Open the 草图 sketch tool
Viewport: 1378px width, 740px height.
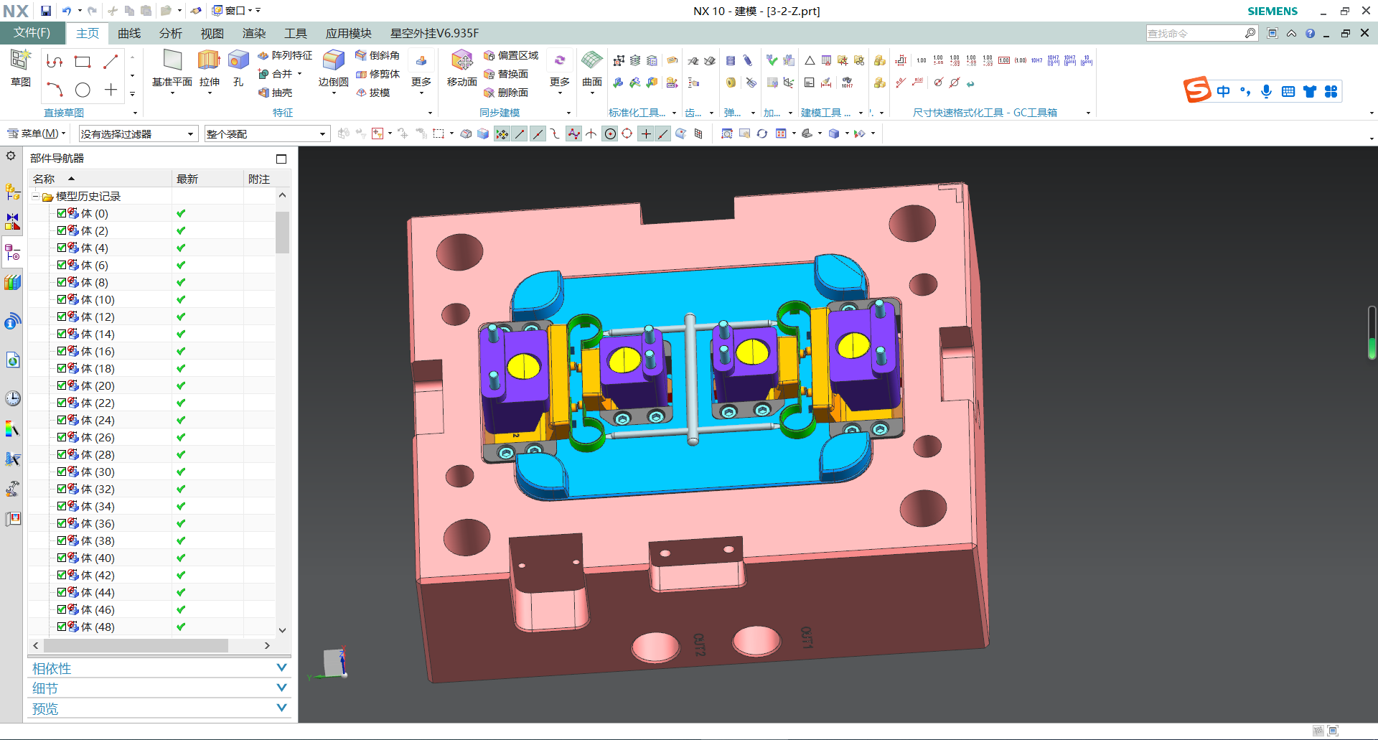tap(20, 61)
